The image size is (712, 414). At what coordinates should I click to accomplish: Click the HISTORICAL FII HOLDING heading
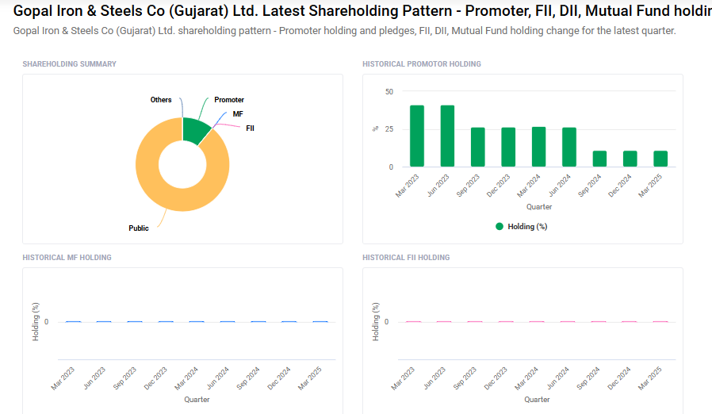406,257
